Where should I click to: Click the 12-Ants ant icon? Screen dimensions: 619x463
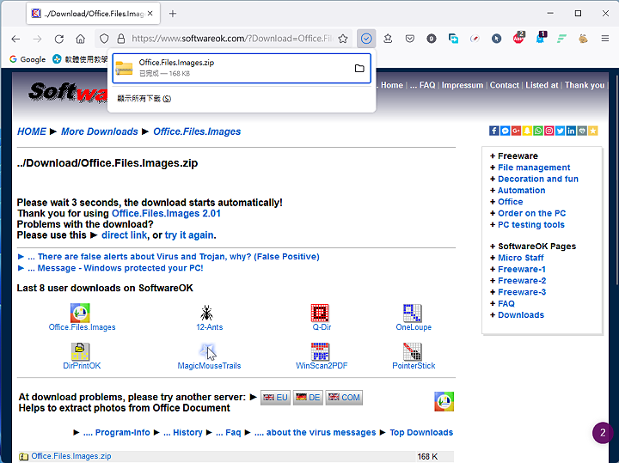click(x=206, y=313)
